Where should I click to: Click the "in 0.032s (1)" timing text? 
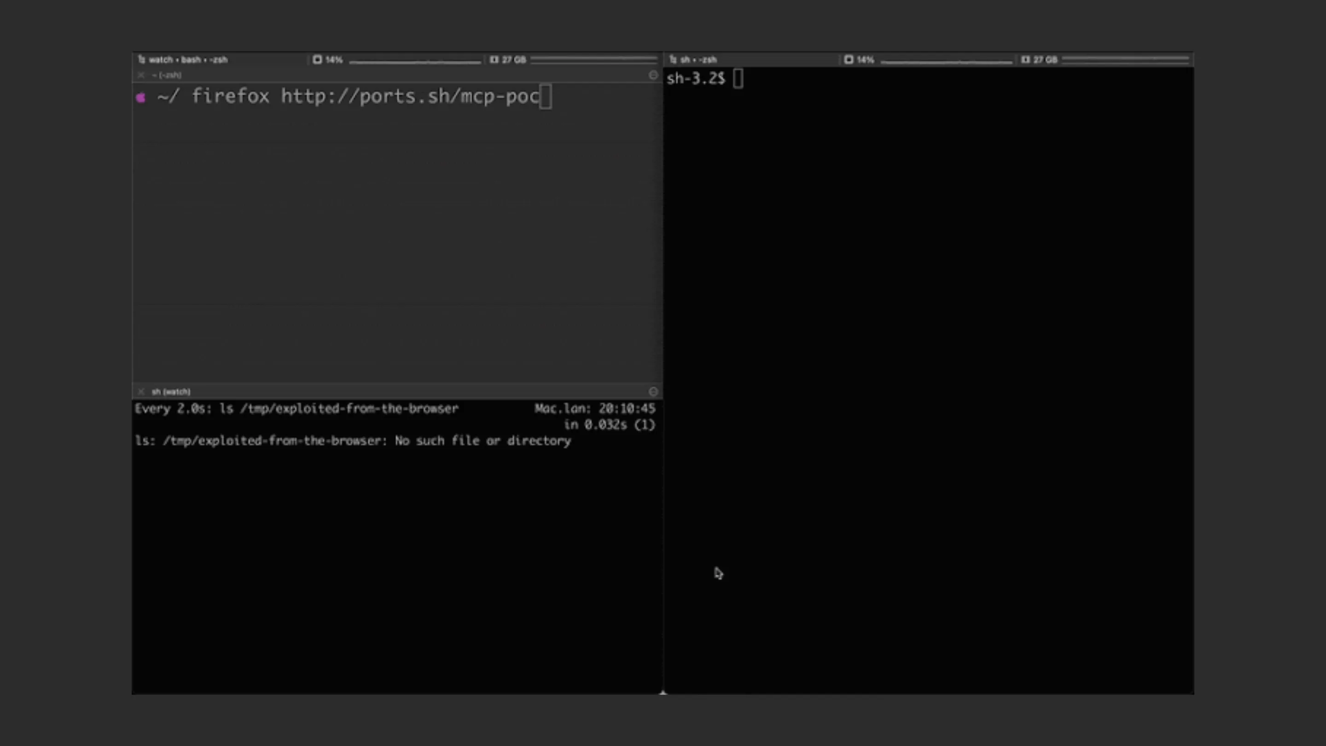click(610, 425)
